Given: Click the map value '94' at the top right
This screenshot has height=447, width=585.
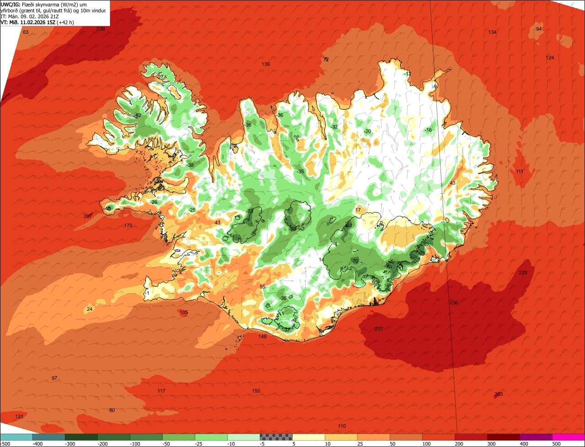Looking at the screenshot, I should point(539,29).
